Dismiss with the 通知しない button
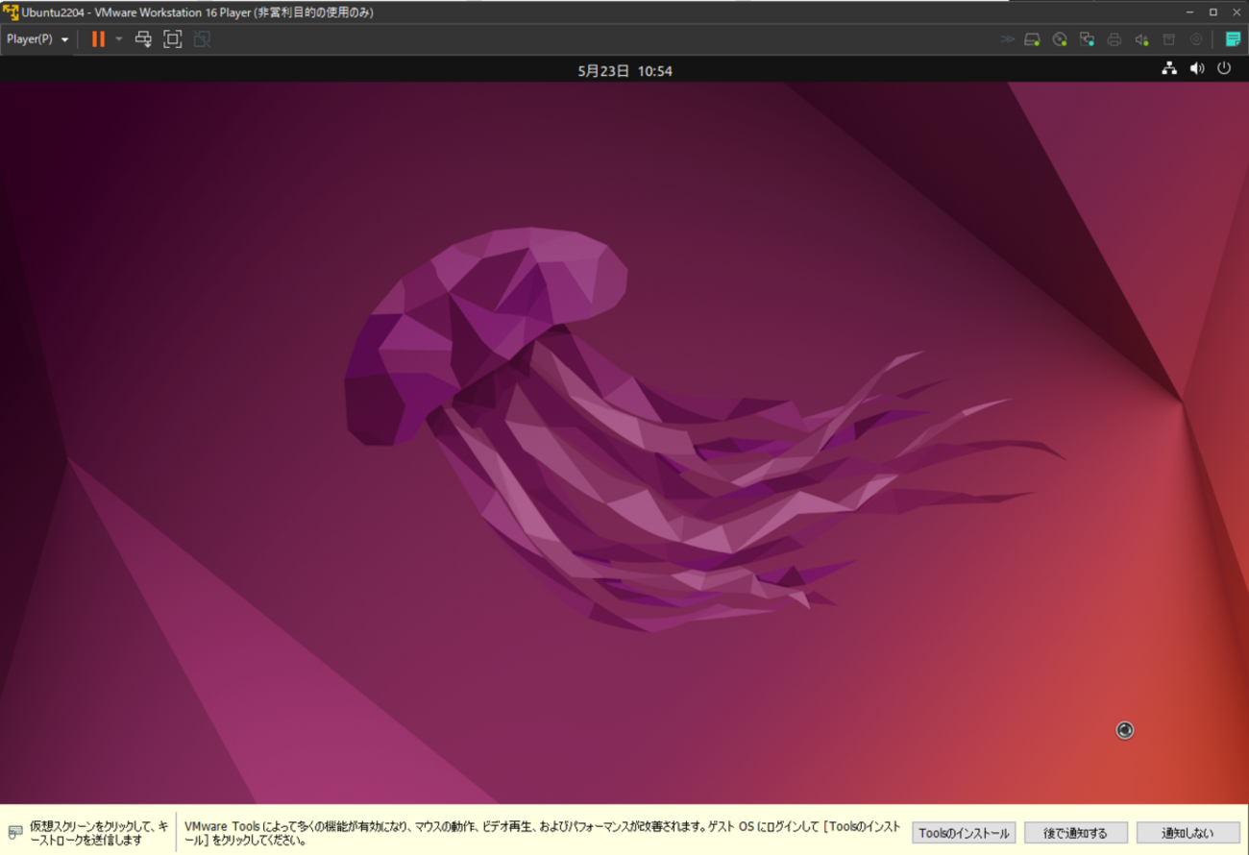The width and height of the screenshot is (1249, 855). [x=1188, y=833]
